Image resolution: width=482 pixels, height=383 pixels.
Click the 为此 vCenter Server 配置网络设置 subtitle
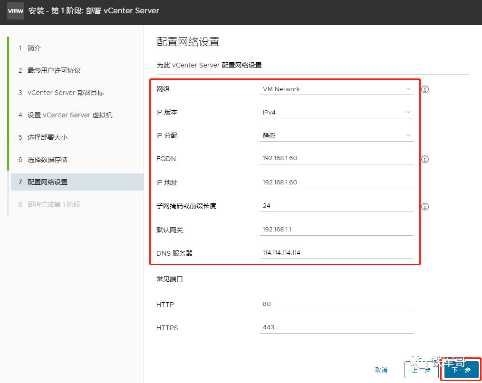click(209, 65)
